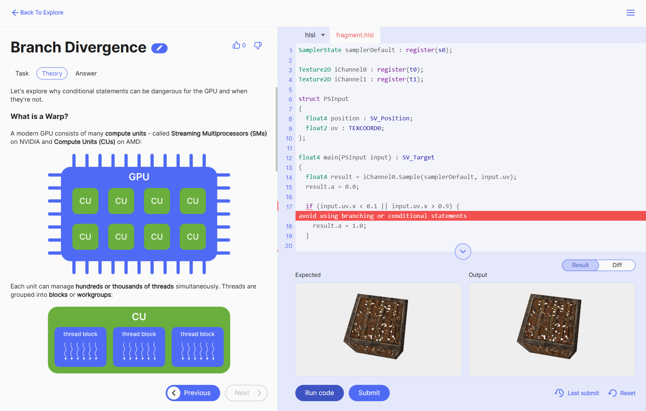
Task: Click the Reset undo icon
Action: [612, 393]
